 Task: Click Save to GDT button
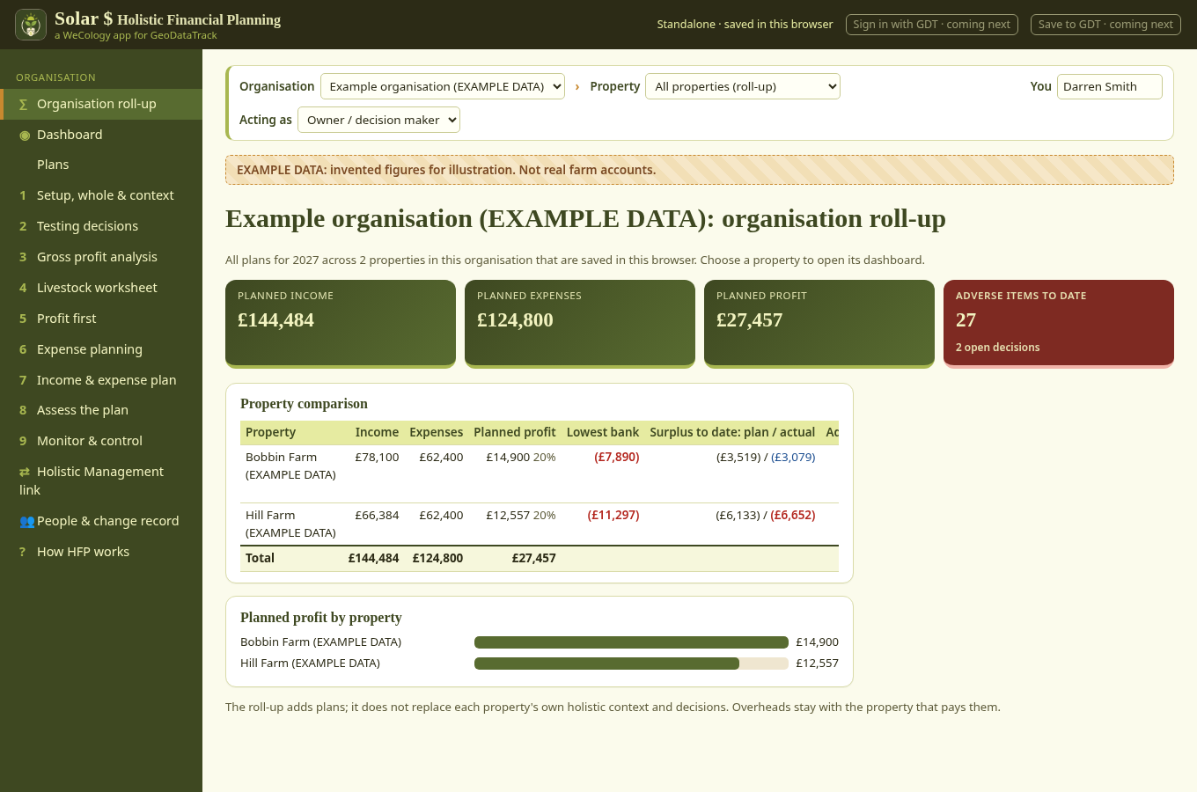1105,25
